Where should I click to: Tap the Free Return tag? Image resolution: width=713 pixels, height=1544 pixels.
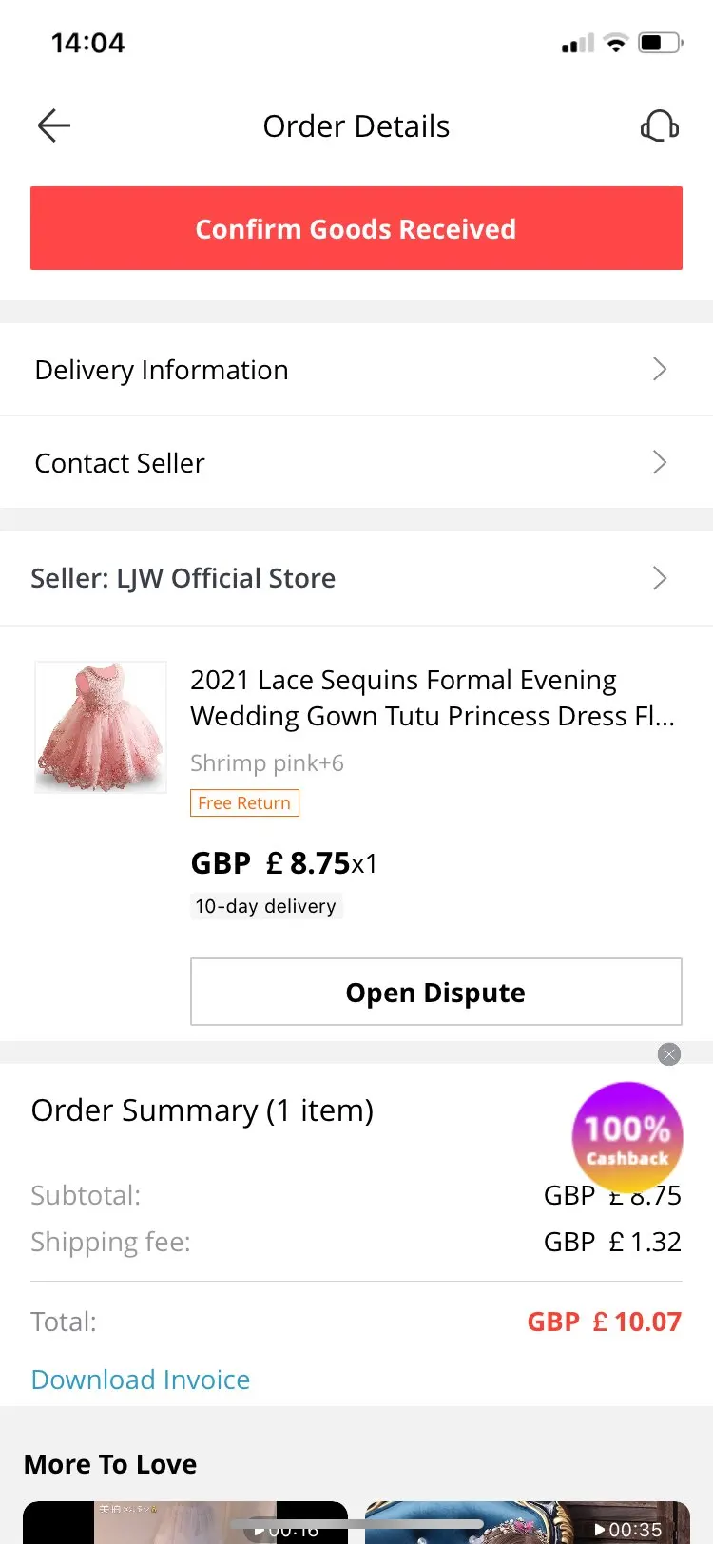pyautogui.click(x=244, y=803)
